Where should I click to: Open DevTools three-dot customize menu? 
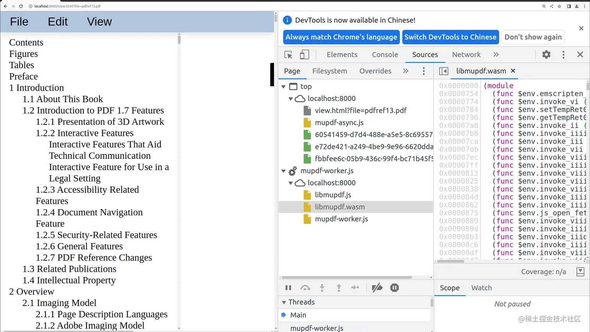pyautogui.click(x=563, y=55)
